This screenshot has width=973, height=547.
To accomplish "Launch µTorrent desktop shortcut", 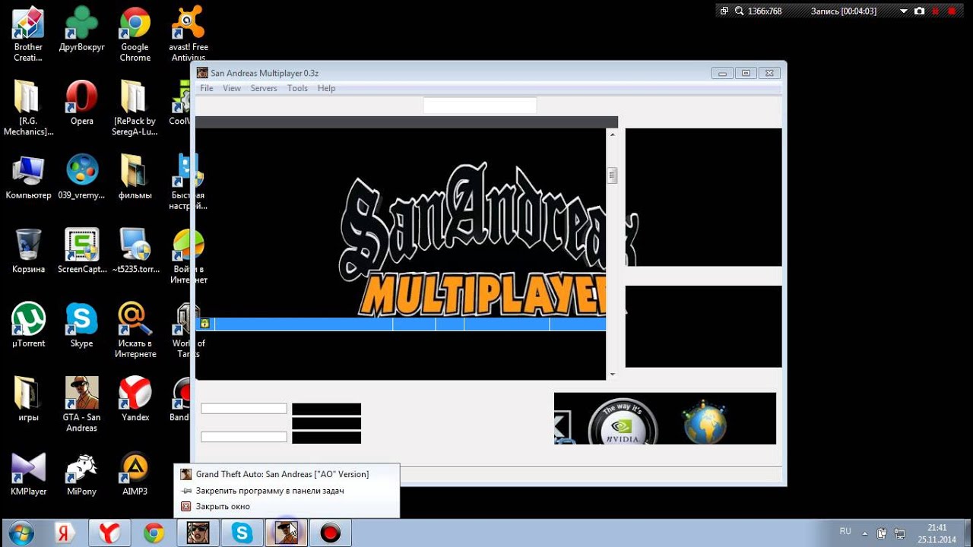I will click(28, 325).
